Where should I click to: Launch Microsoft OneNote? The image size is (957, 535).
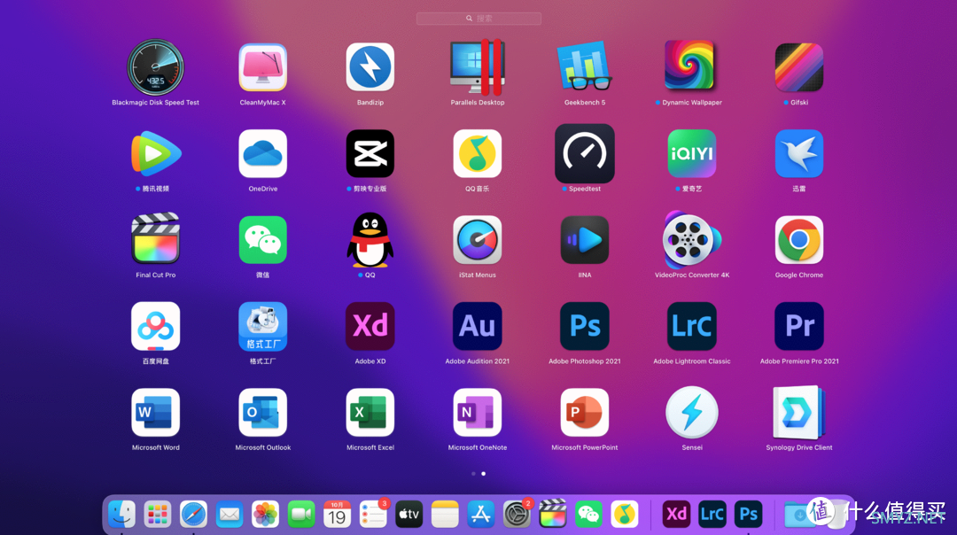(x=478, y=413)
